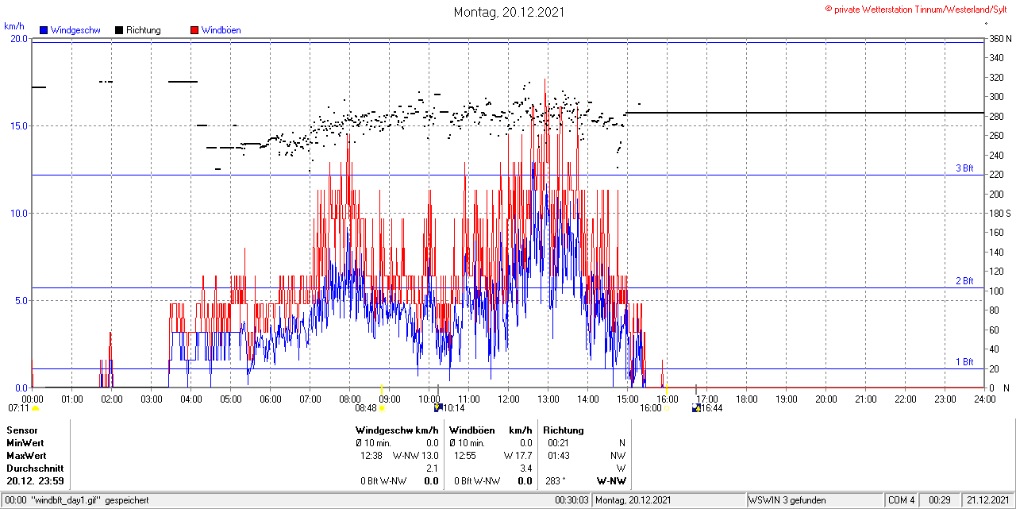The width and height of the screenshot is (1016, 509).
Task: Click the average wind value 2.1
Action: [433, 469]
